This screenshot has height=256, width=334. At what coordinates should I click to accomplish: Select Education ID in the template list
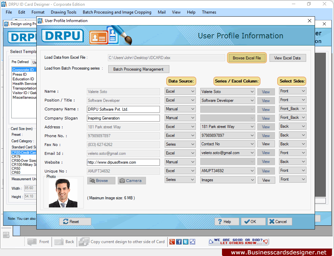[23, 79]
